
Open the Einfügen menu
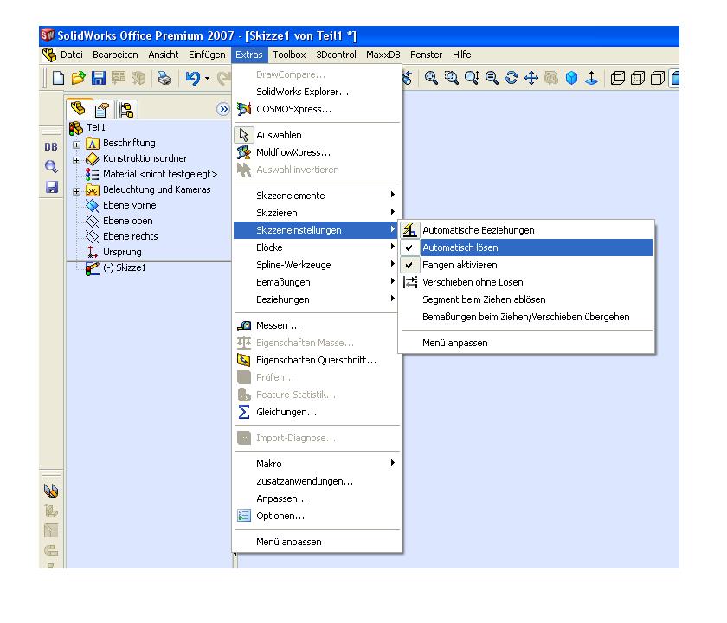[207, 55]
